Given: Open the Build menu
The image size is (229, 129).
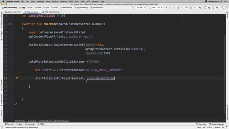Looking at the screenshot, I should pyautogui.click(x=71, y=1).
